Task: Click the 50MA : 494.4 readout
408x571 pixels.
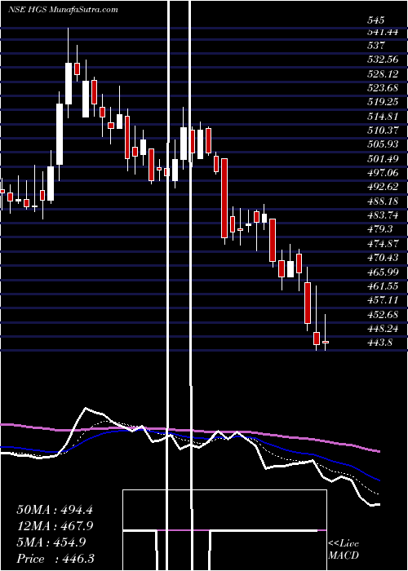Action: 55,509
